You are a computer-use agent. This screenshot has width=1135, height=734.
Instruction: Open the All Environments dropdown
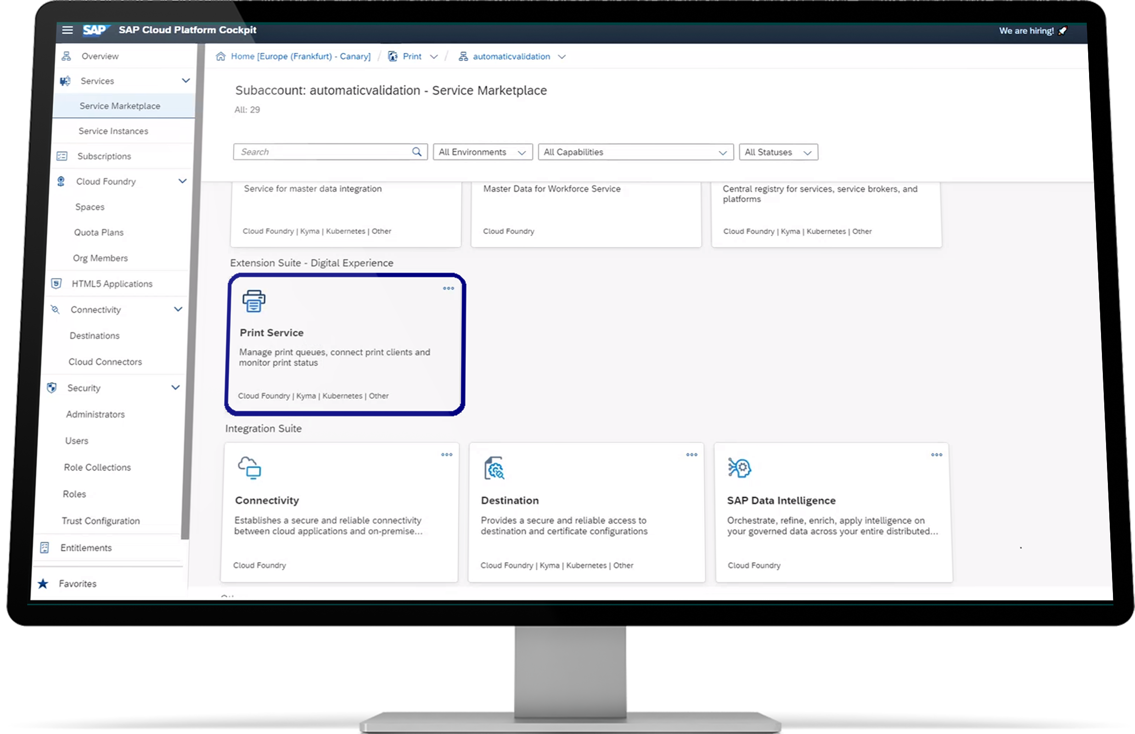click(x=482, y=152)
